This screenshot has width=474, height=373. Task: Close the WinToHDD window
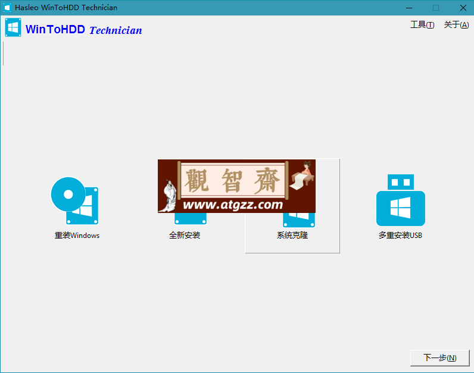[463, 8]
